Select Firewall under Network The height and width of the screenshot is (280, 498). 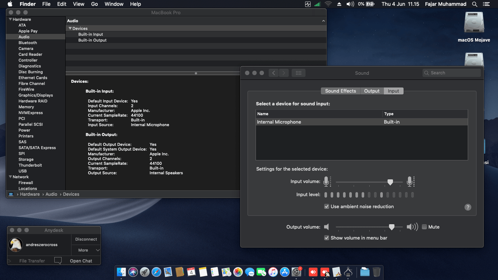[26, 183]
